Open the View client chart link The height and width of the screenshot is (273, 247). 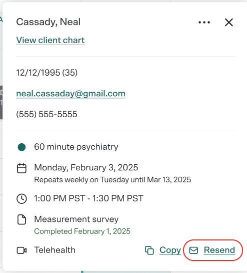(50, 40)
